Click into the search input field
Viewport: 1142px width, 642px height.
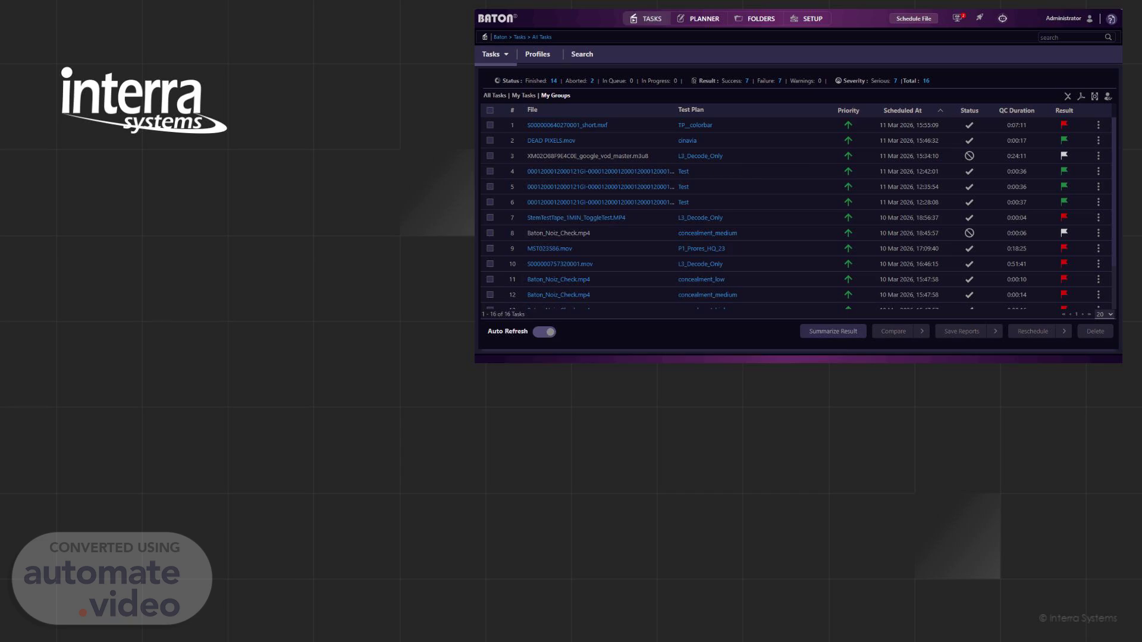[1069, 37]
